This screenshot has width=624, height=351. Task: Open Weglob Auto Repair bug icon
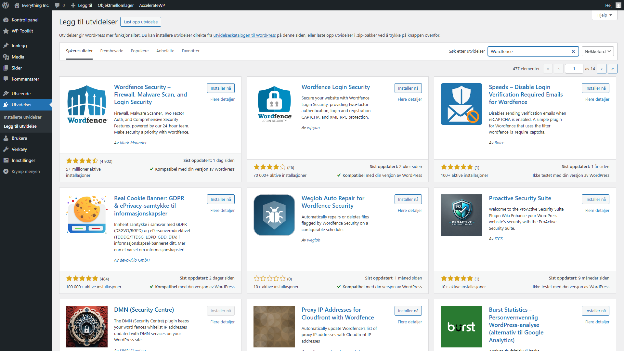pos(274,215)
